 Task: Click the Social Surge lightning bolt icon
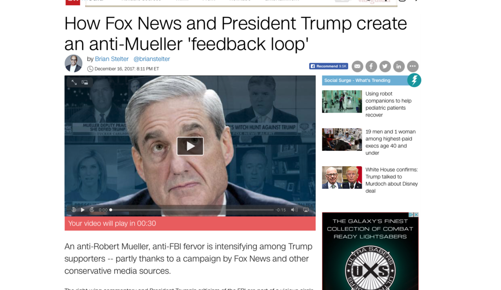tap(414, 80)
